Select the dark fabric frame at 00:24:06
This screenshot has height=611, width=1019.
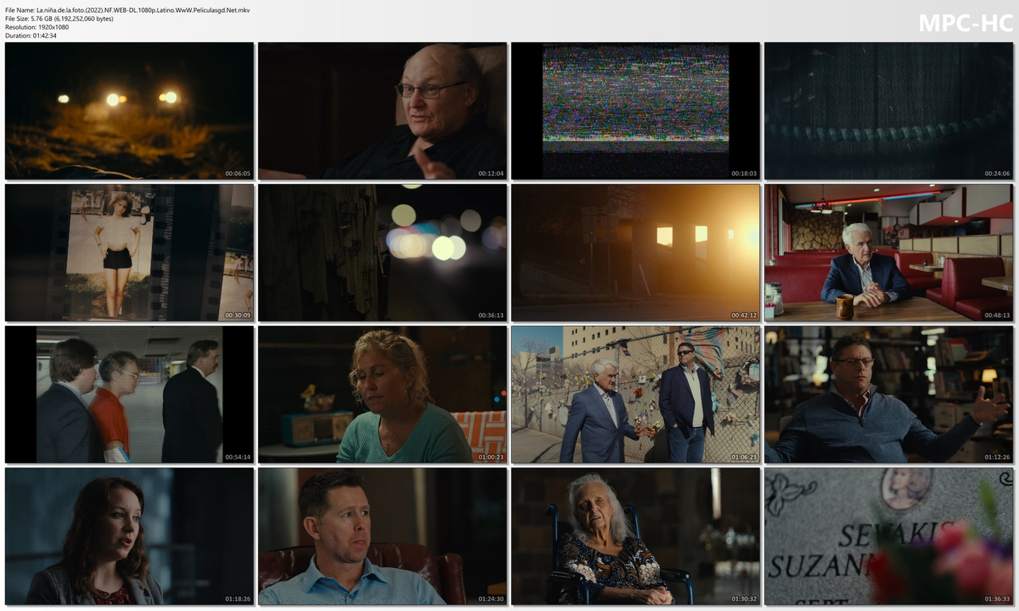(x=888, y=111)
